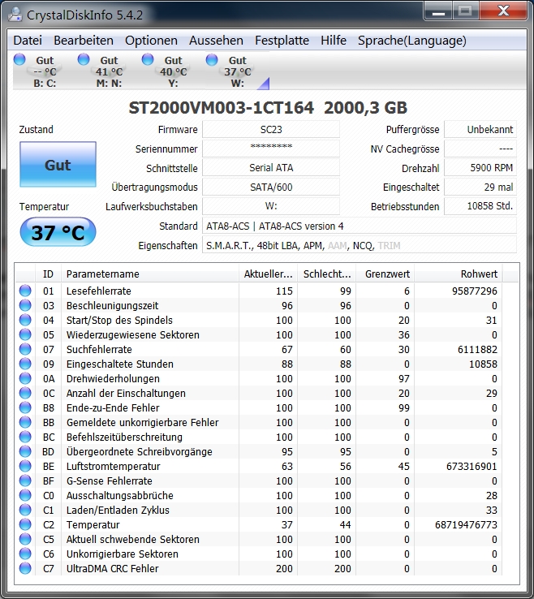The height and width of the screenshot is (599, 534).
Task: Click the Grenzwert column header
Action: tap(385, 274)
